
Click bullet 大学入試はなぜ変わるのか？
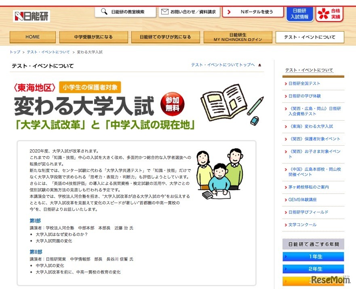pos(62,234)
